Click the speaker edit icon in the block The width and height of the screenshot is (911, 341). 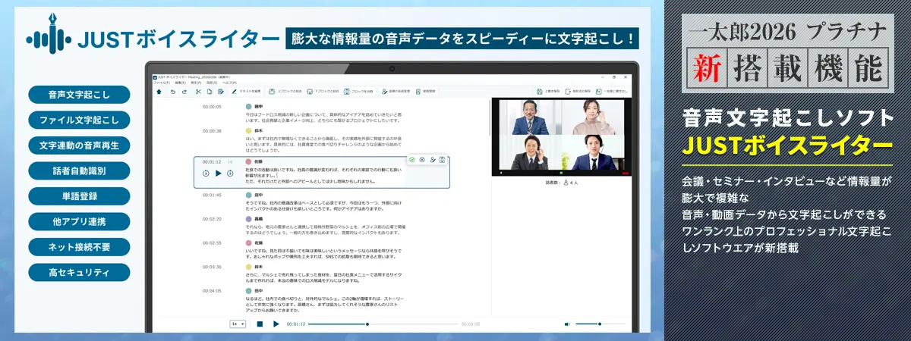pos(433,160)
